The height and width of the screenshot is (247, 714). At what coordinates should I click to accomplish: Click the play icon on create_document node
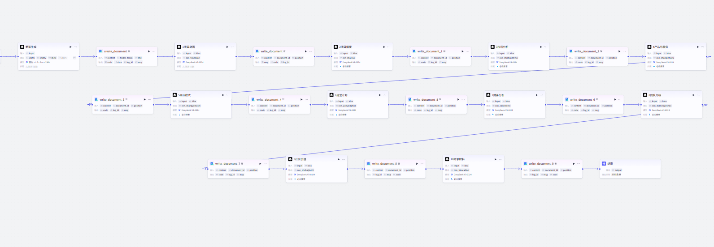pyautogui.click(x=149, y=51)
